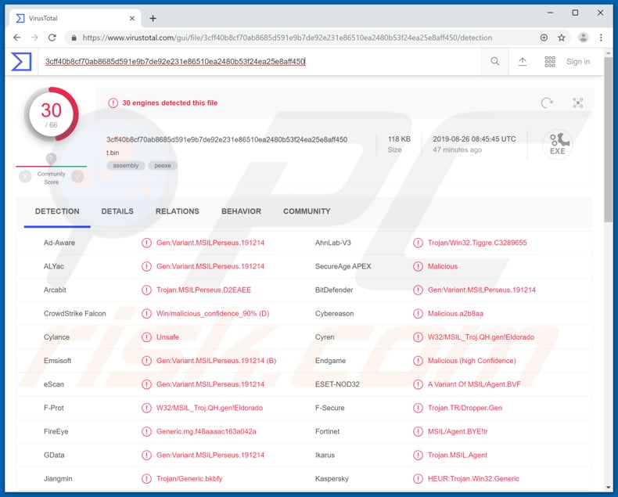Image resolution: width=618 pixels, height=497 pixels.
Task: Click the 2019-08-26 08:45:45 UTC timestamp
Action: (474, 139)
